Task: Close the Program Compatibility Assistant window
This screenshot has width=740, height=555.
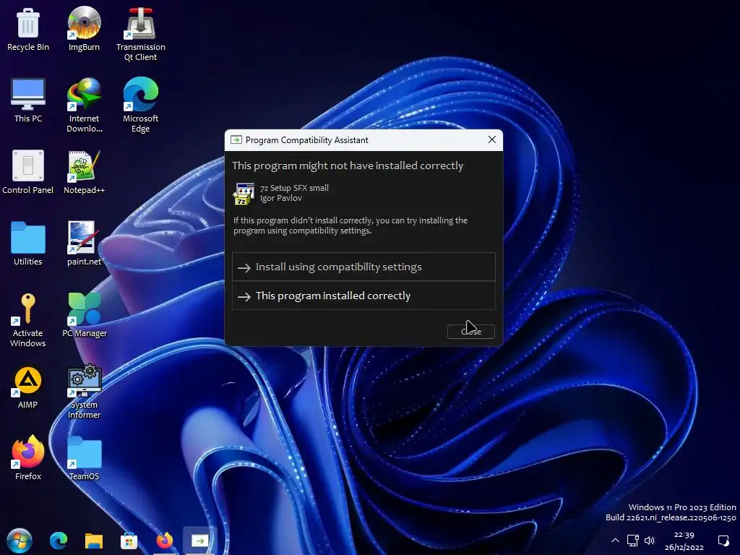Action: coord(491,139)
